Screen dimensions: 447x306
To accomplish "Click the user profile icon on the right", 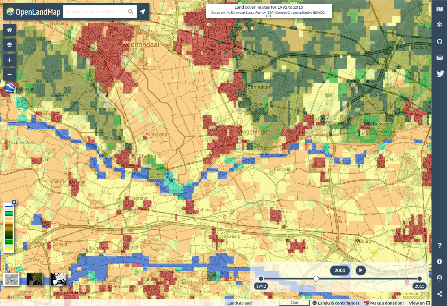I will point(439,278).
